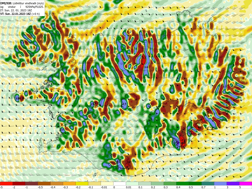This screenshot has height=189, width=252.
Task: Click the brown -0.5 to -0.4 legend swatch
Action: point(44,183)
